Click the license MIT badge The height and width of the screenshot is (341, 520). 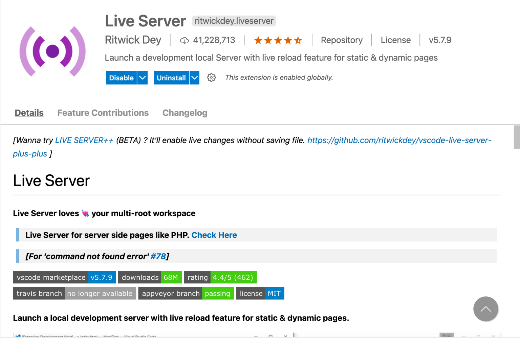point(260,293)
